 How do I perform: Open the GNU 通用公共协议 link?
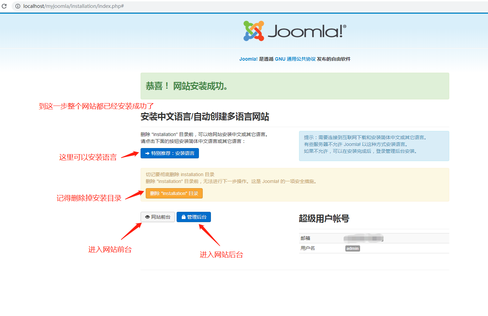(x=295, y=59)
